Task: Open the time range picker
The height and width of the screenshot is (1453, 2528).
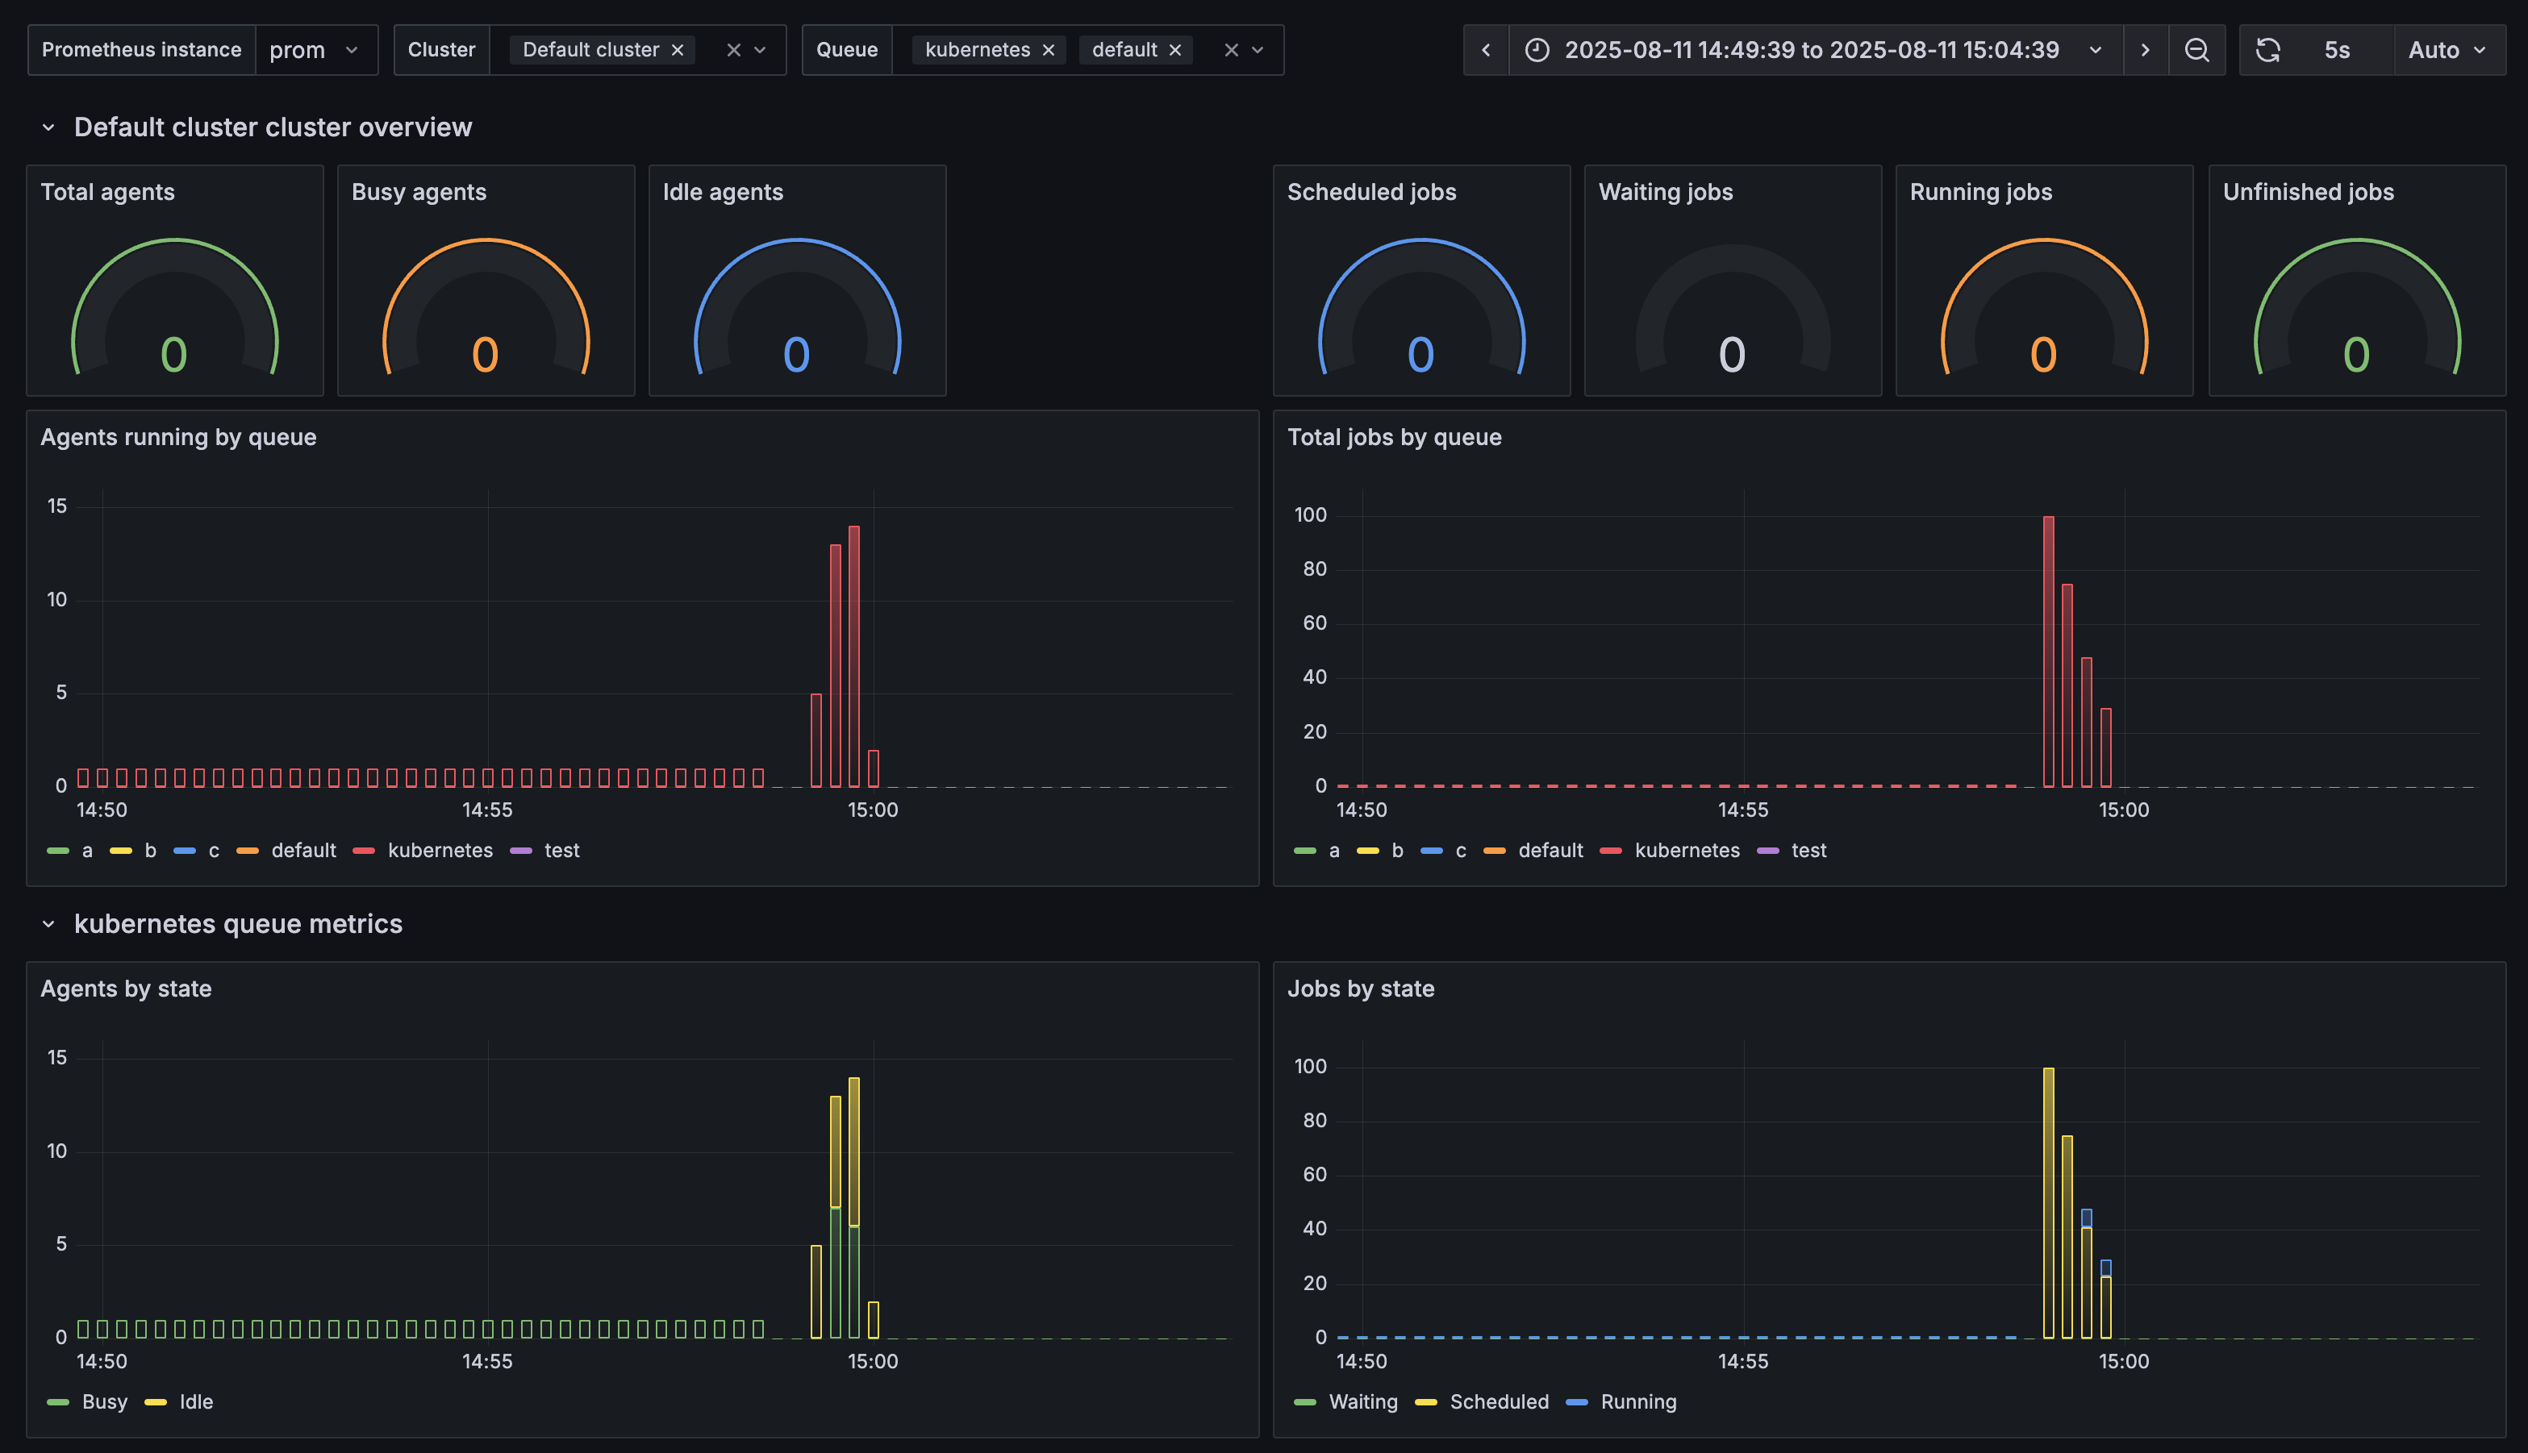Action: 1812,50
